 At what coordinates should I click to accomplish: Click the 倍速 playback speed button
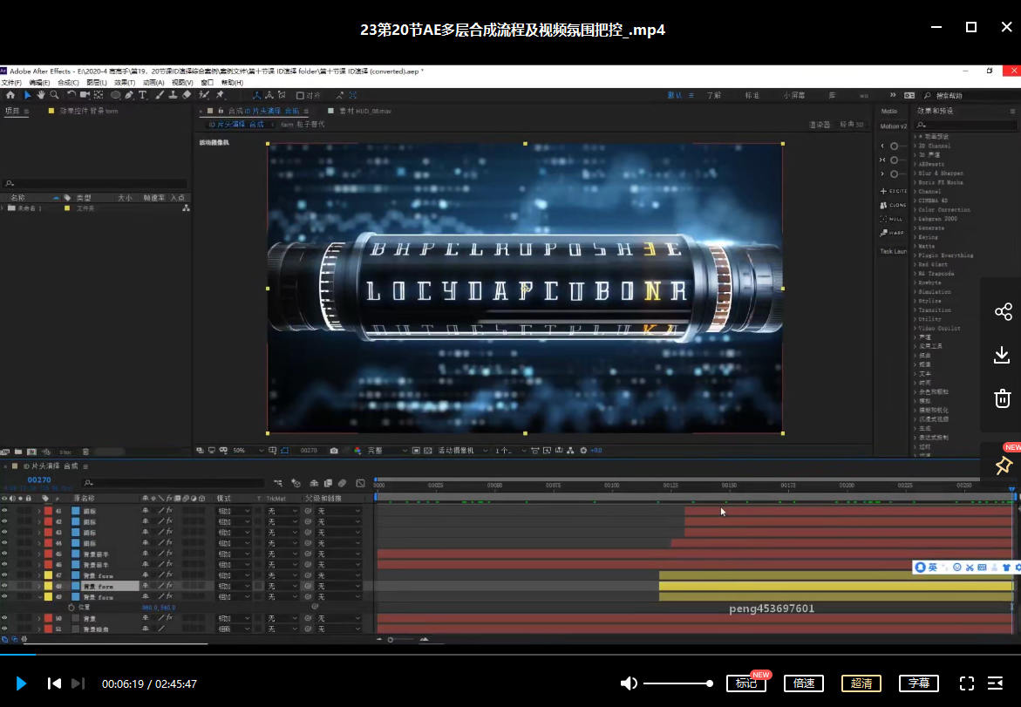[803, 683]
